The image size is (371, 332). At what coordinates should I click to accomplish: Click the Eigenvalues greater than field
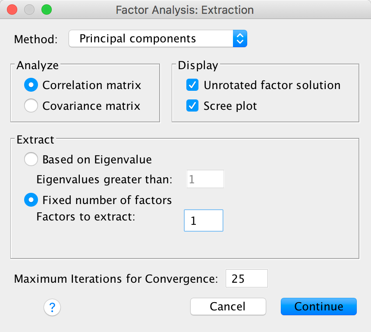[x=205, y=179]
